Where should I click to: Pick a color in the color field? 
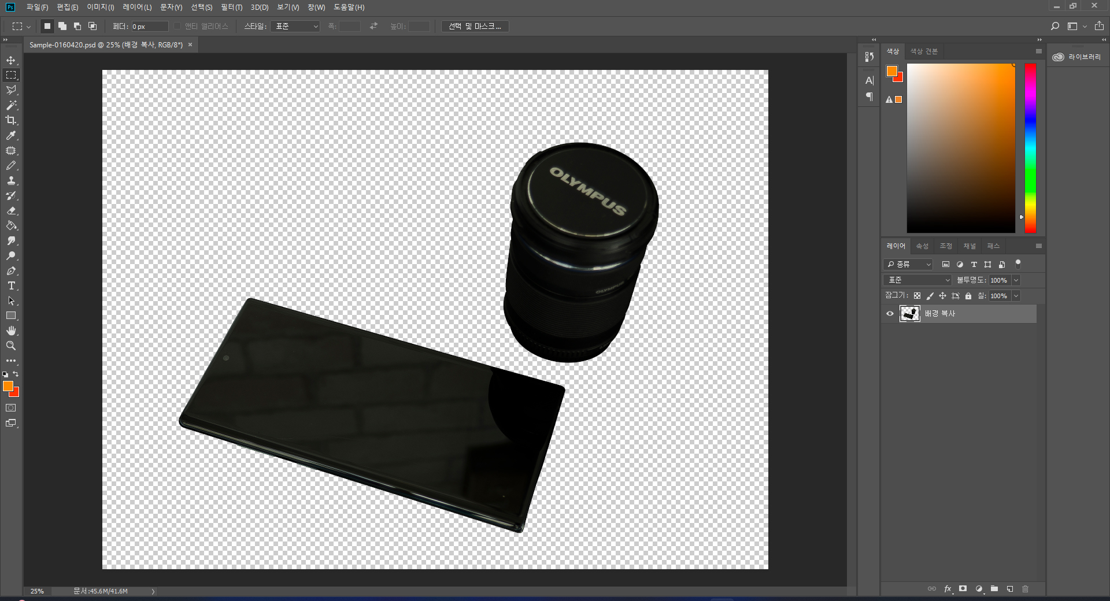[x=961, y=148]
